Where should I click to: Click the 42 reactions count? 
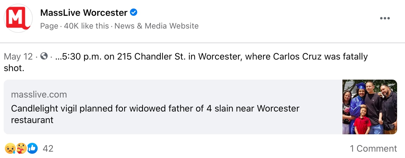pyautogui.click(x=48, y=148)
